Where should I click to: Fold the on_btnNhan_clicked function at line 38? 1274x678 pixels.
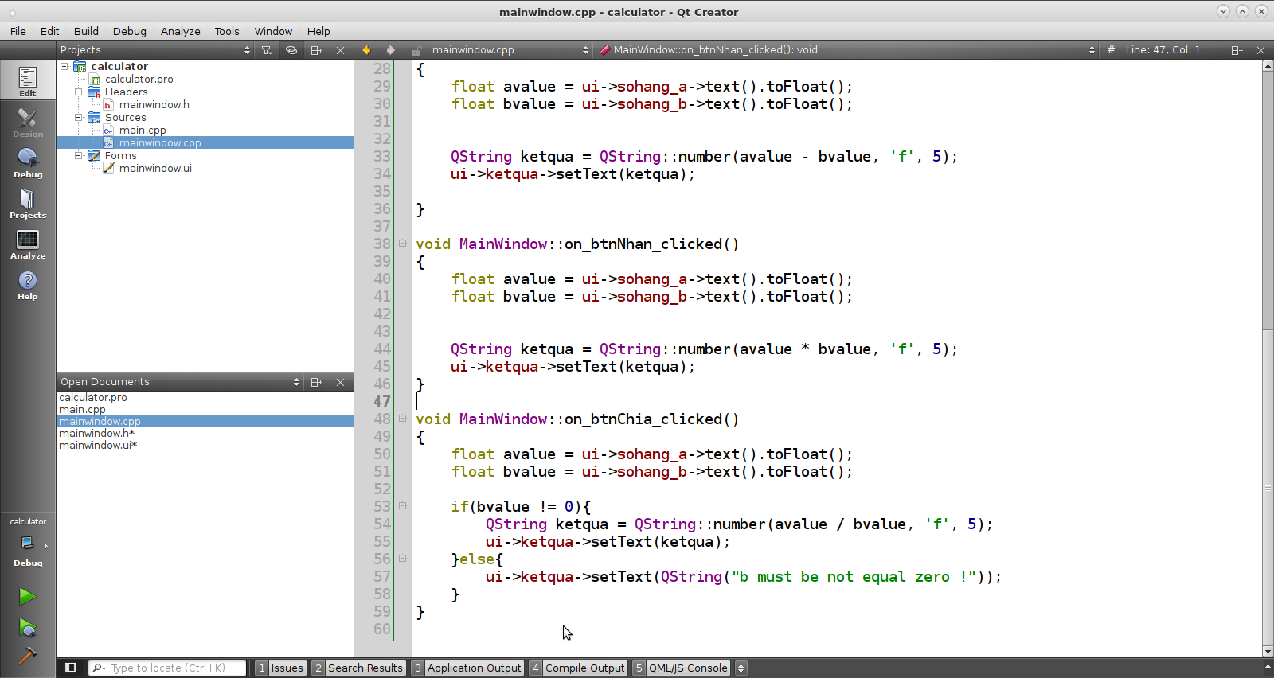coord(403,244)
